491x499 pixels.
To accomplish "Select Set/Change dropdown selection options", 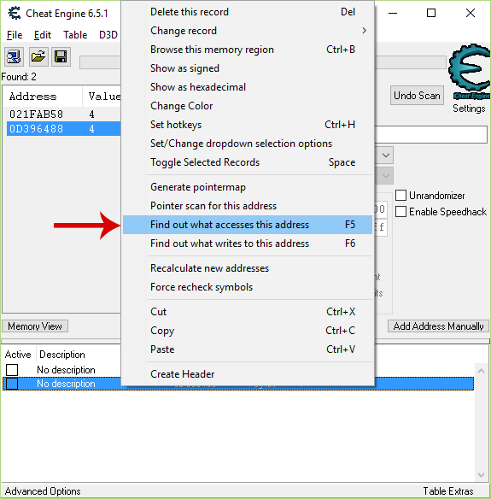I will click(x=248, y=144).
